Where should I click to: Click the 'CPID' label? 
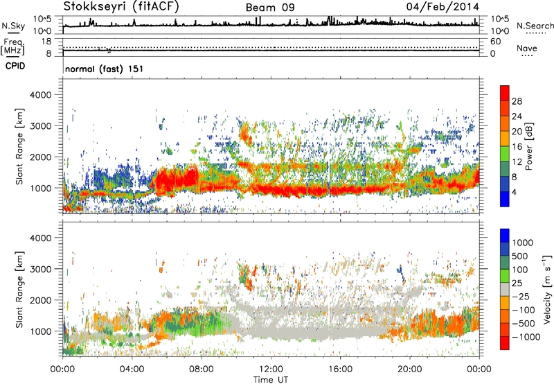[x=15, y=66]
